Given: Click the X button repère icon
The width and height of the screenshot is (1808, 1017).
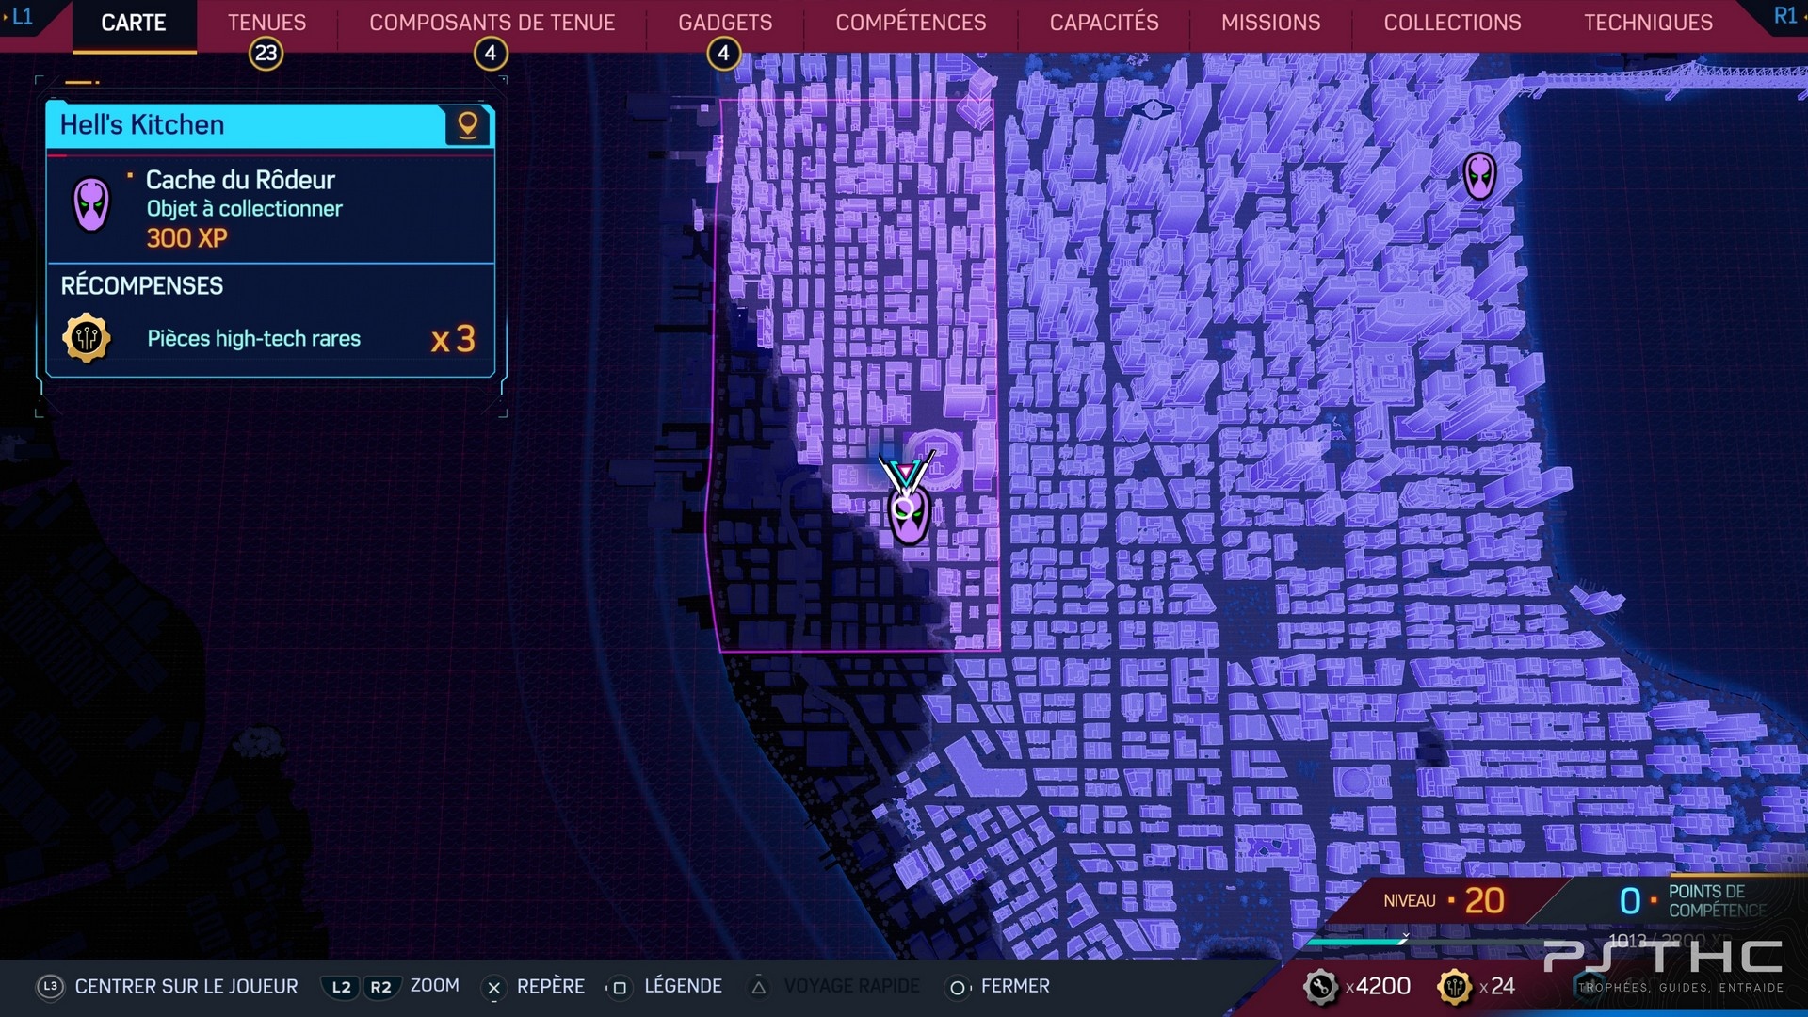Looking at the screenshot, I should click(x=493, y=988).
